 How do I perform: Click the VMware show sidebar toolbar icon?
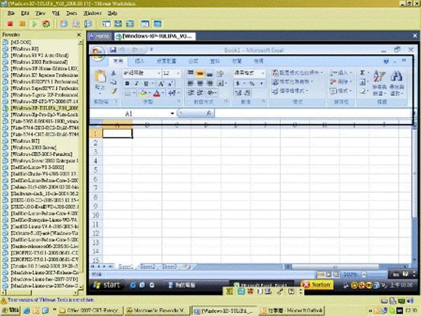point(106,24)
